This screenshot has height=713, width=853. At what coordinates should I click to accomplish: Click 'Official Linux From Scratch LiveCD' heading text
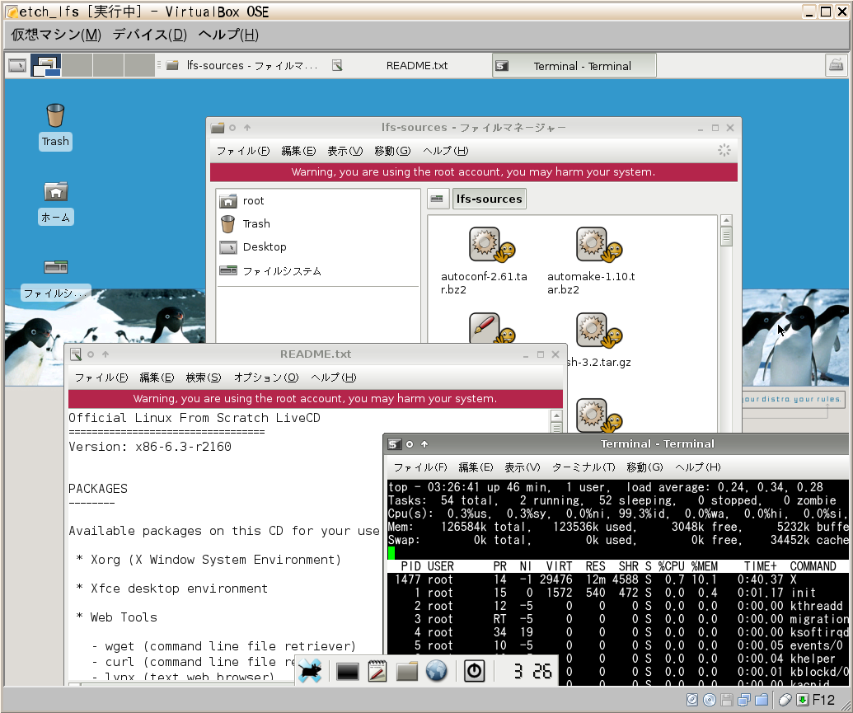(195, 418)
